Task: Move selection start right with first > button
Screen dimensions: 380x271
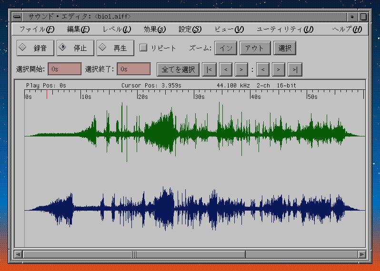Action: 241,69
